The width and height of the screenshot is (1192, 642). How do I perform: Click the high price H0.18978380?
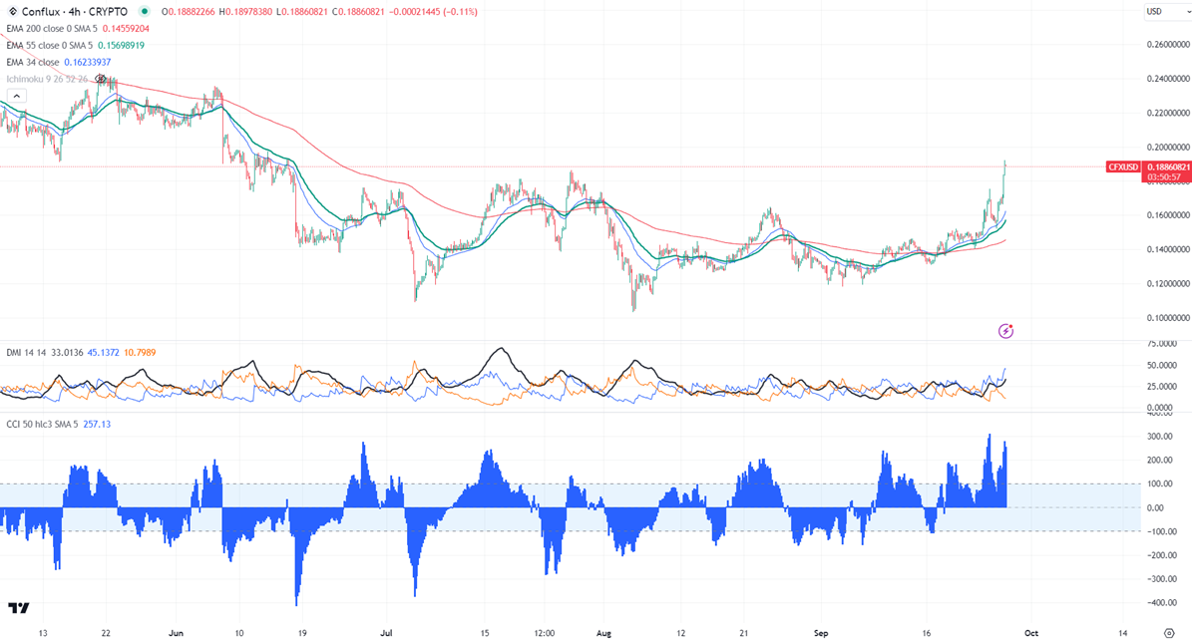(245, 11)
